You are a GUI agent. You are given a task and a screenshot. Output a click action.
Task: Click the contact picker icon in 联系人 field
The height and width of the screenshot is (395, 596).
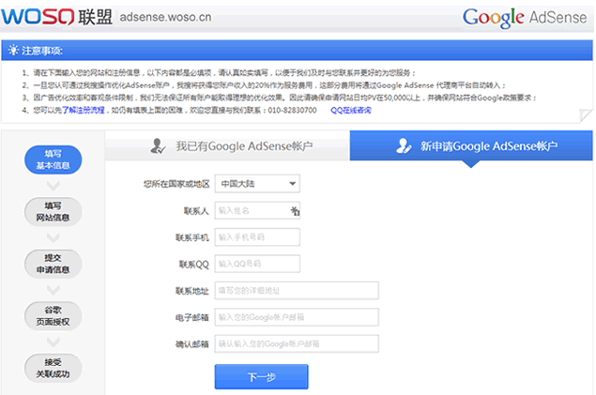click(x=295, y=211)
